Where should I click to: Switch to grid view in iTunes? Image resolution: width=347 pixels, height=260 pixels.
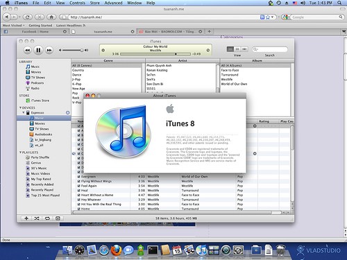[x=237, y=49]
